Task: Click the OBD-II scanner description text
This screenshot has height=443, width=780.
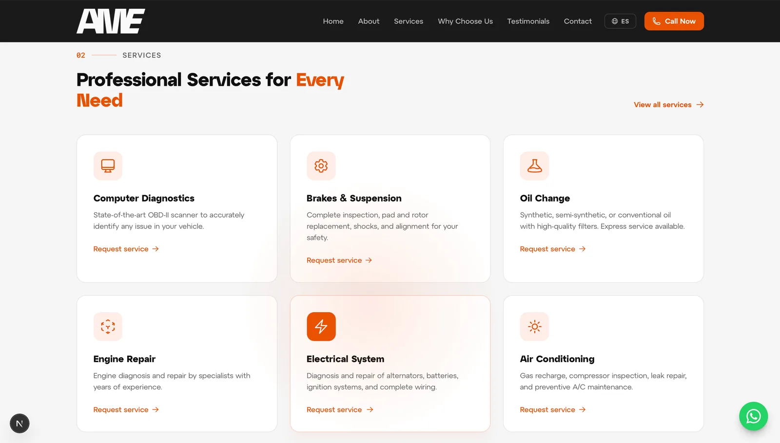Action: click(169, 221)
